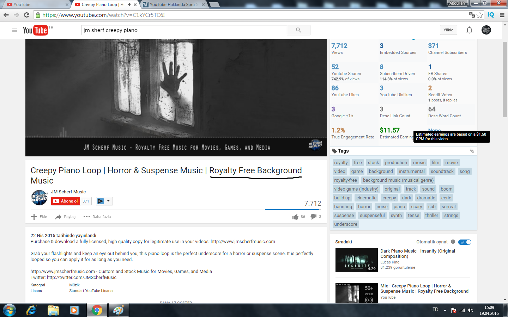The height and width of the screenshot is (317, 508).
Task: Click the Yükle upload button
Action: 448,30
